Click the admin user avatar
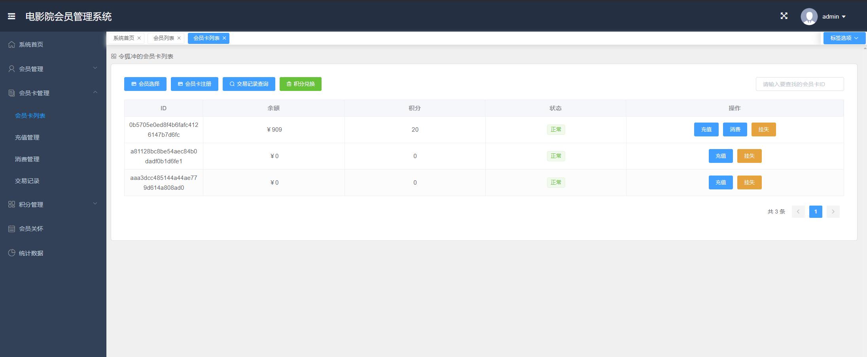This screenshot has height=357, width=867. coord(809,17)
